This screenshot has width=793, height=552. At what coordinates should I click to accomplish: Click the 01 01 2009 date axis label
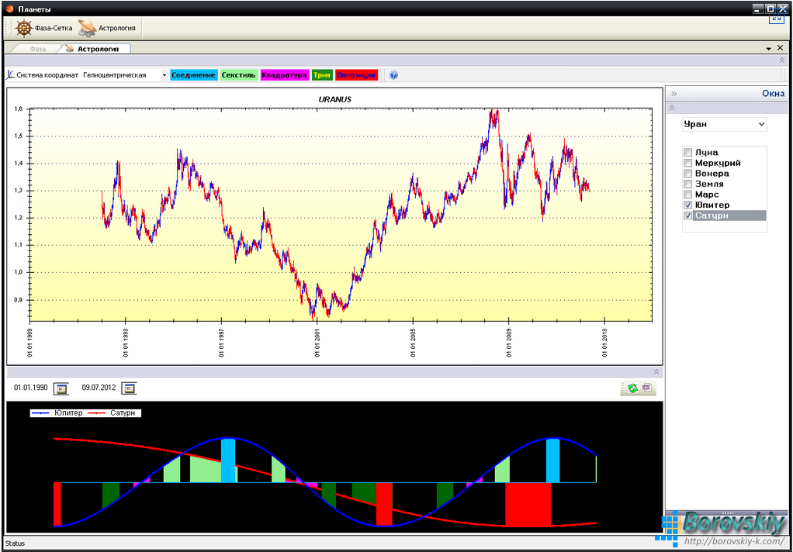[509, 342]
